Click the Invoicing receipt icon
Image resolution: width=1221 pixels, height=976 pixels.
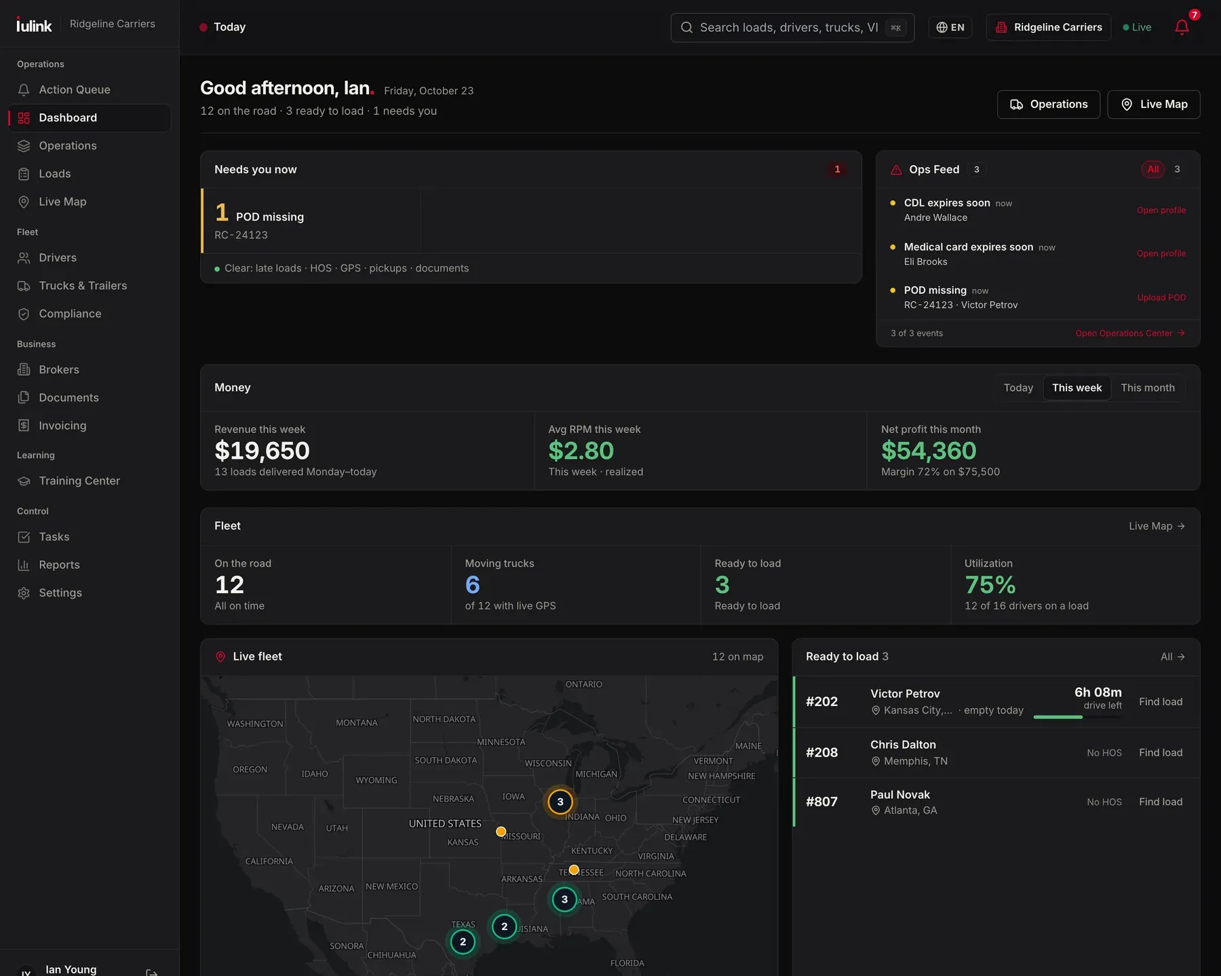[x=24, y=426]
